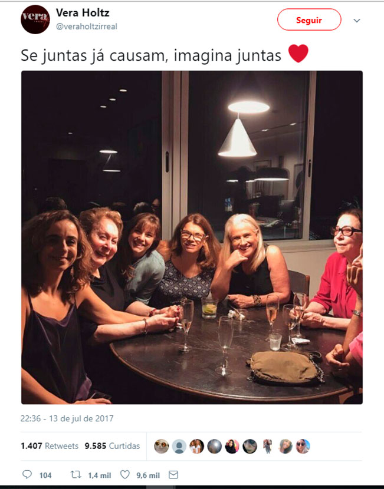The image size is (384, 489).
Task: Open the tweet timestamp 22:36 - 13 de jul de 2017
Action: (x=67, y=418)
